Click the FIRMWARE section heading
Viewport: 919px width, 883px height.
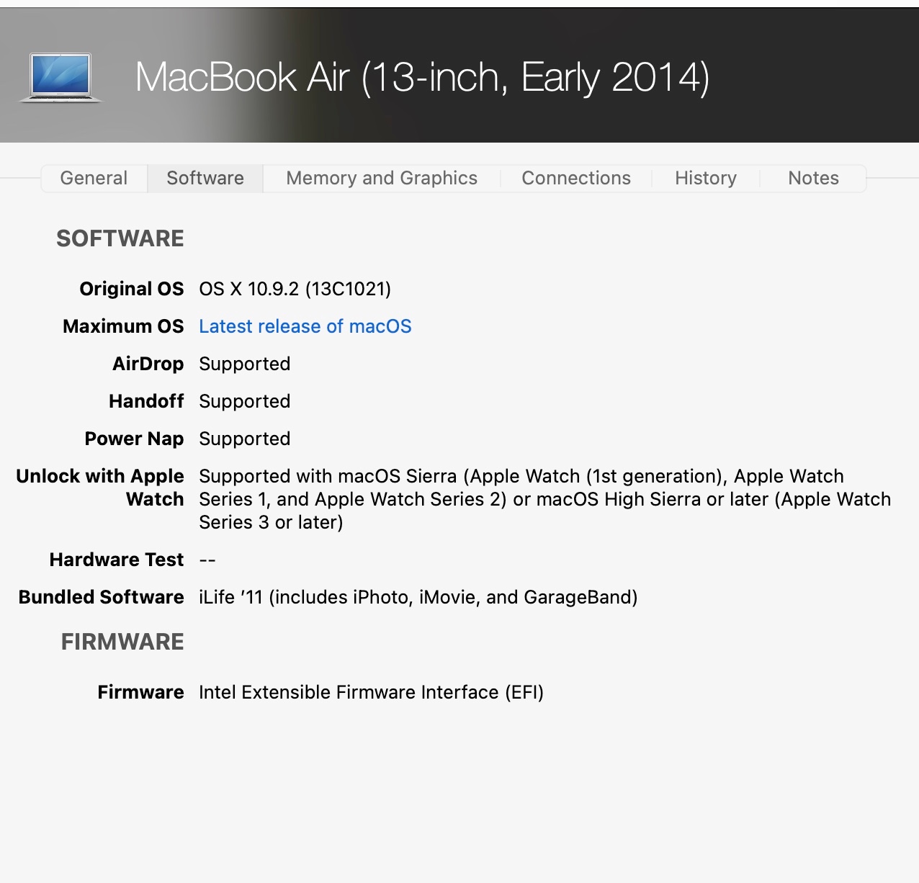122,642
